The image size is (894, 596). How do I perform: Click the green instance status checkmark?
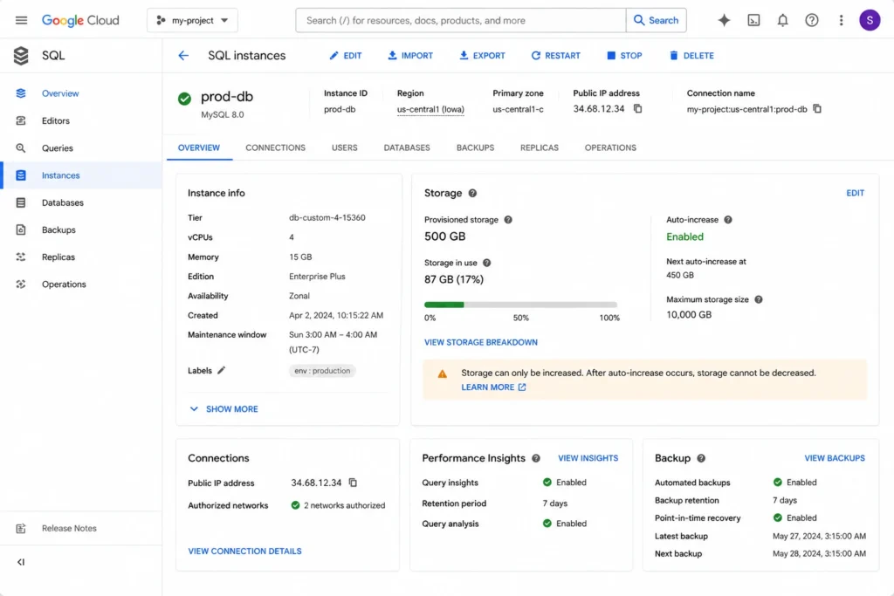click(x=184, y=99)
